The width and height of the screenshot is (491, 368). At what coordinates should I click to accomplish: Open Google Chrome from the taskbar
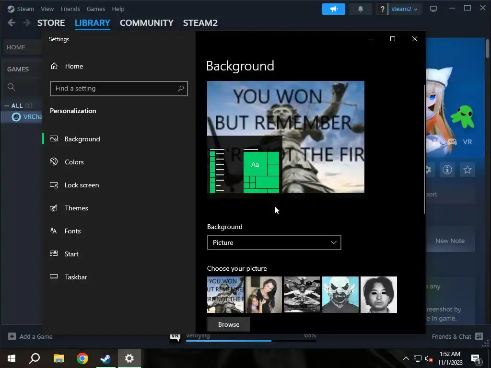click(82, 358)
